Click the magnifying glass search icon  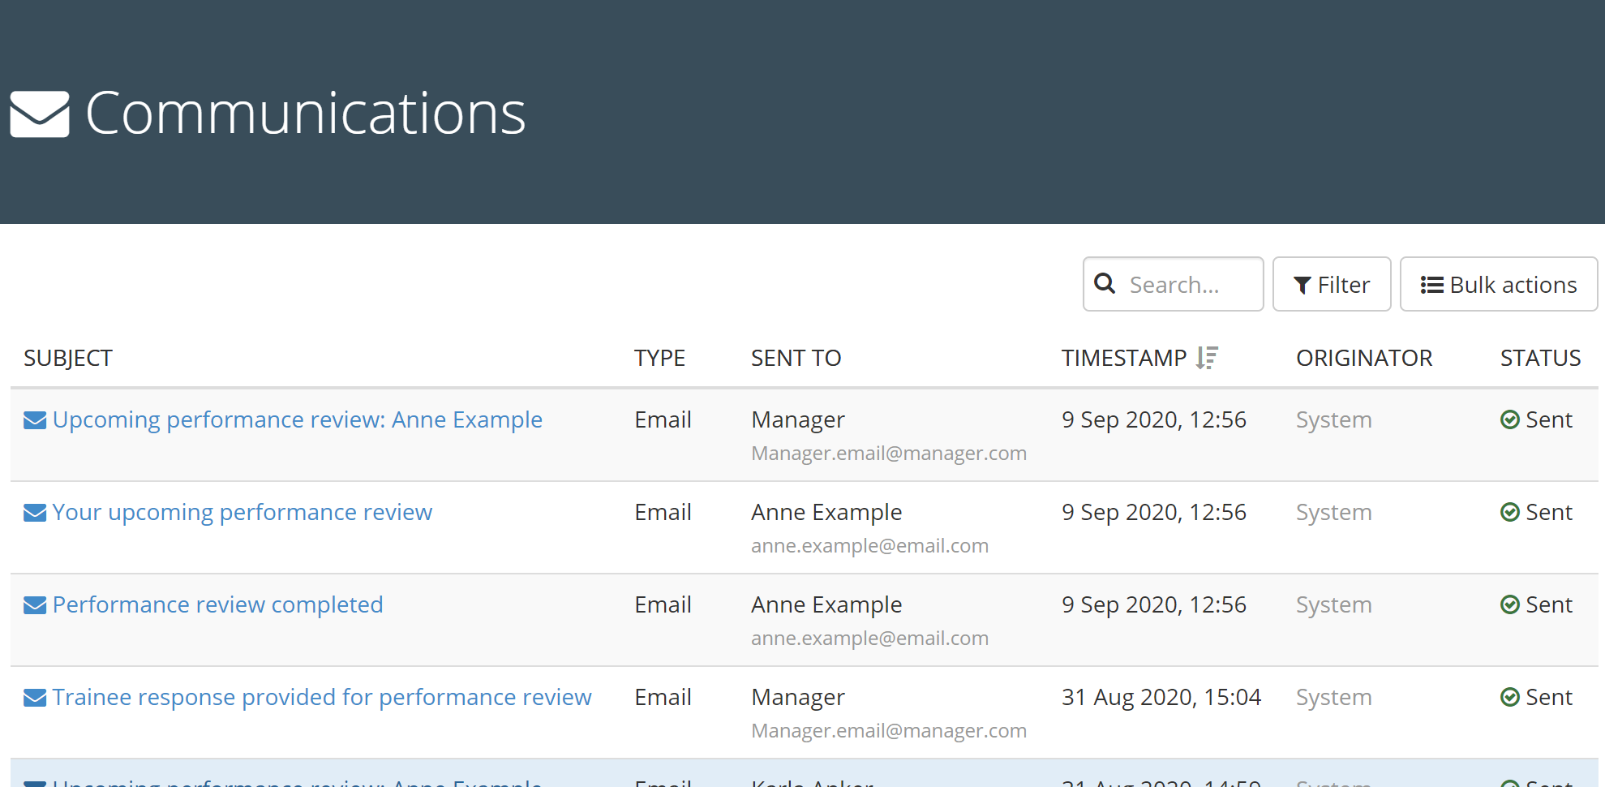1105,284
